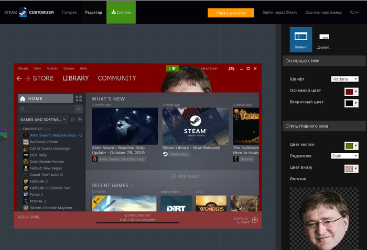Click the green Скачать button

tap(121, 12)
